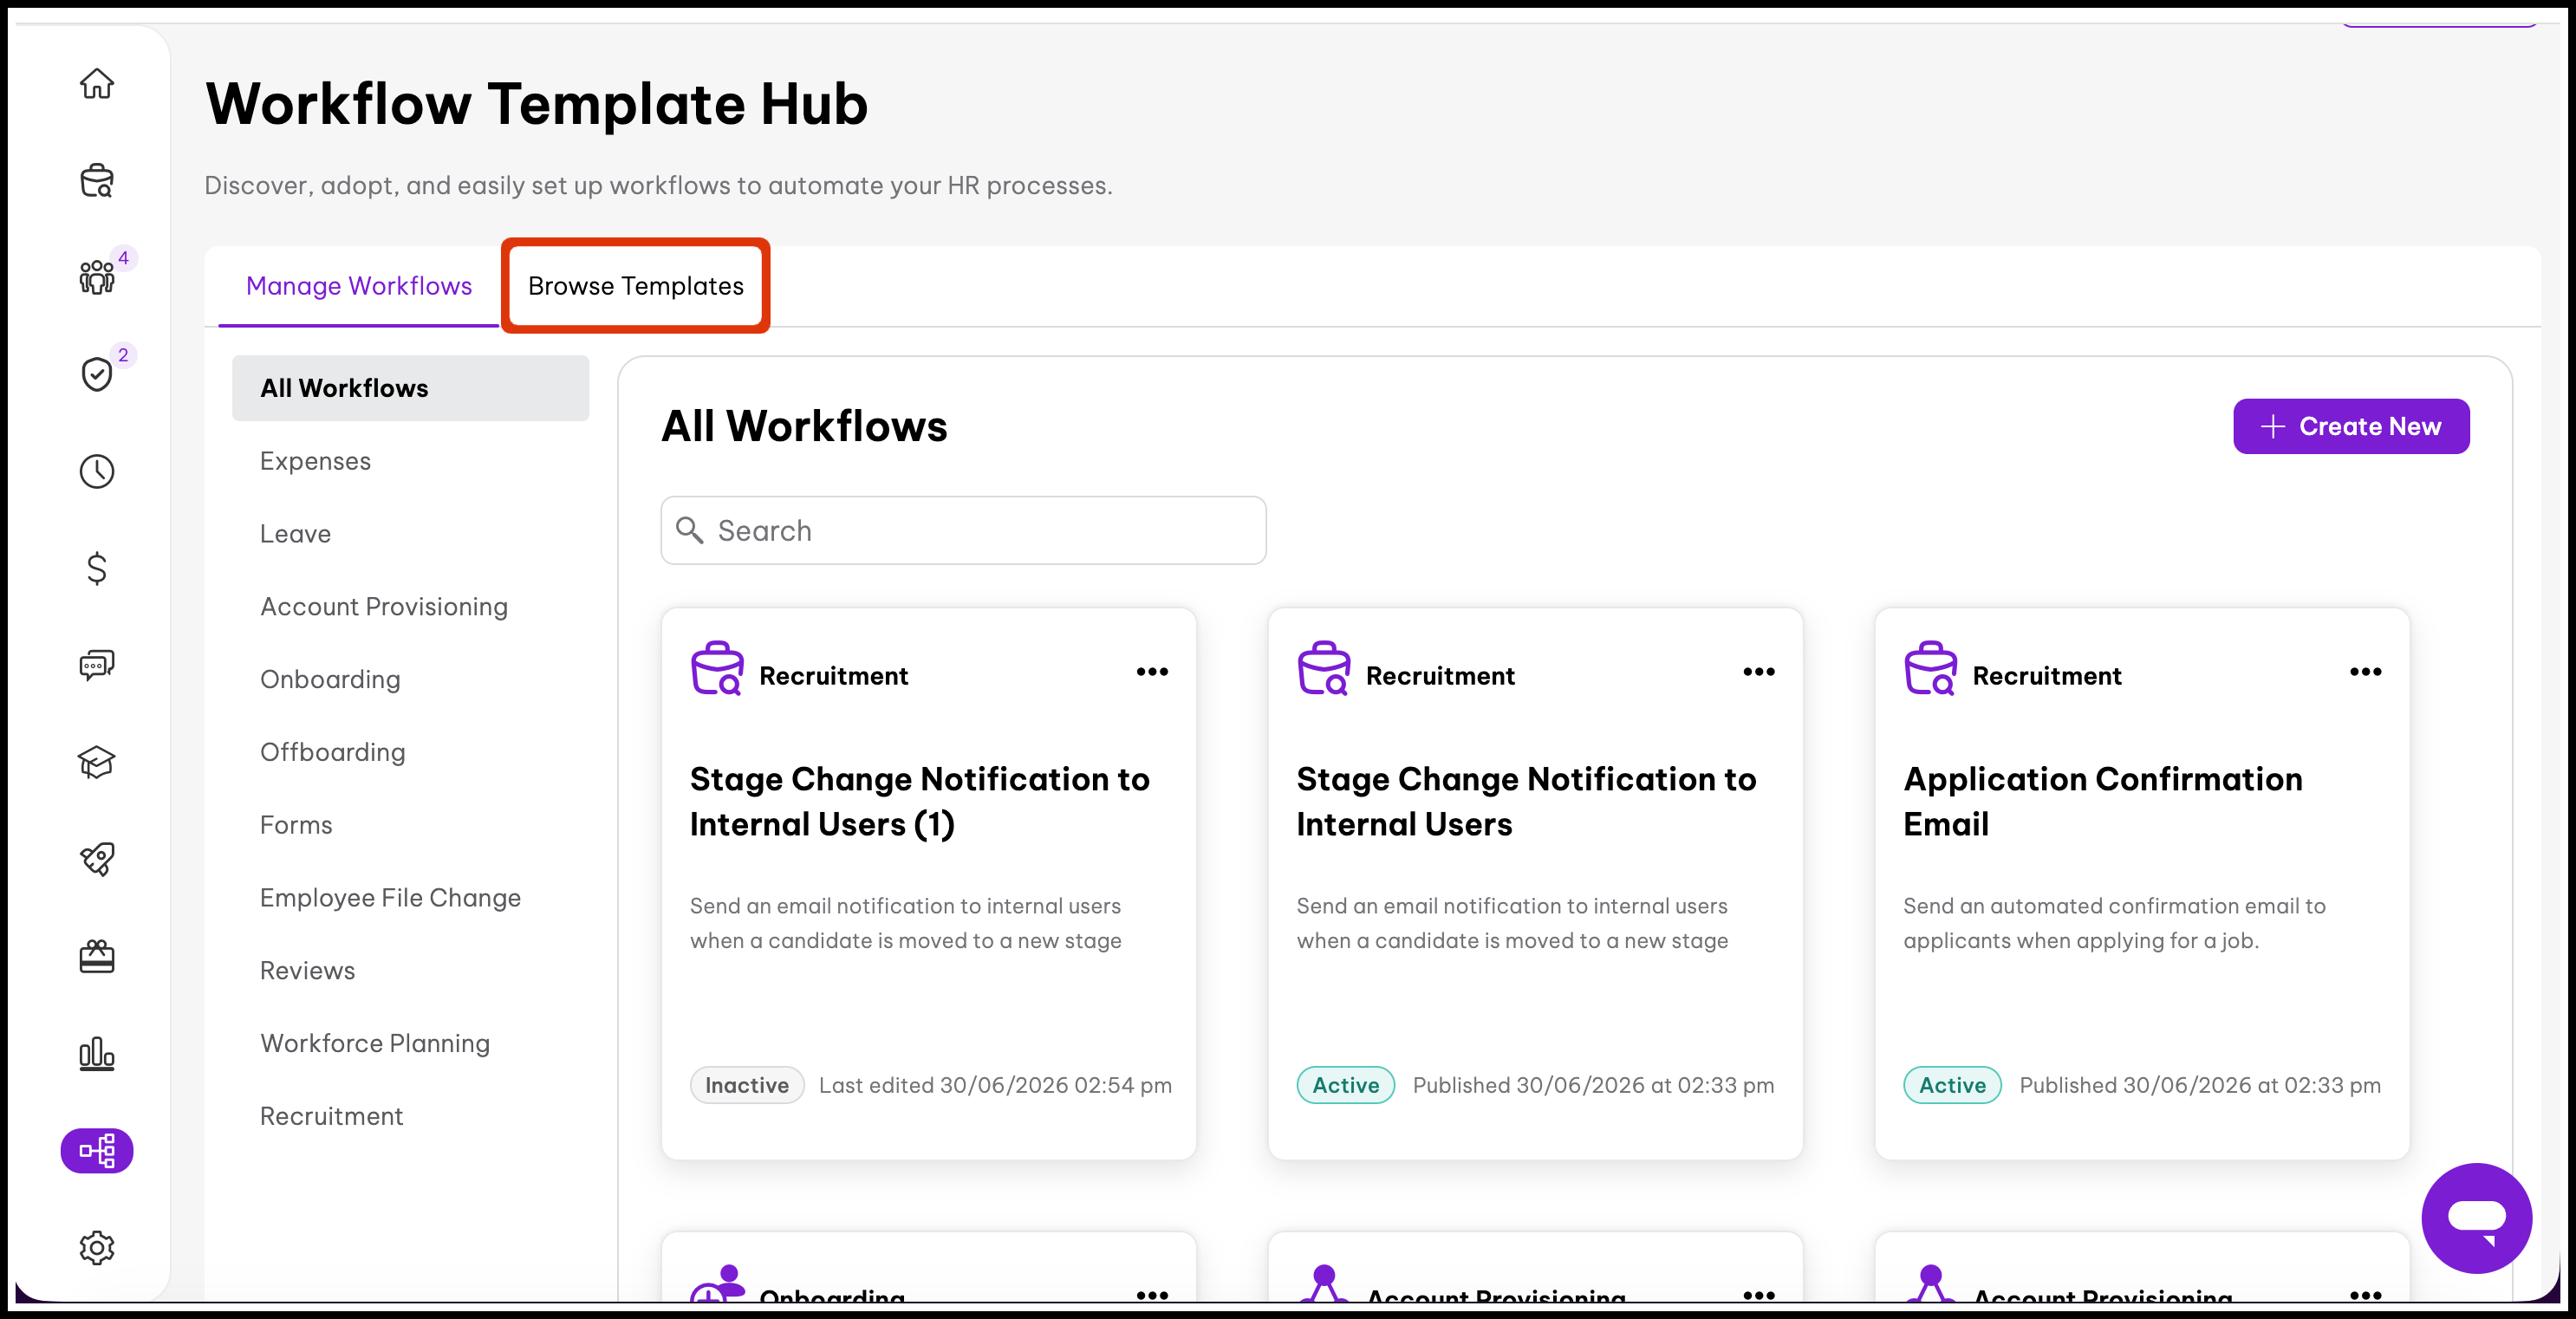
Task: Open the shield checkmark tasks icon
Action: point(96,374)
